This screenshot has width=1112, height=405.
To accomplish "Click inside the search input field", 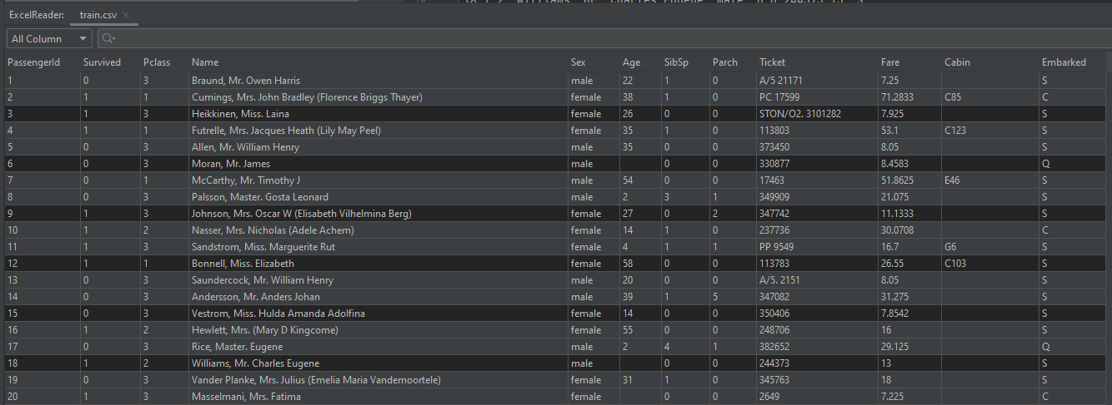I will (584, 39).
